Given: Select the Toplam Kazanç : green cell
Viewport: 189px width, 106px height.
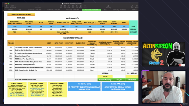Looking at the screenshot, I should (105, 80).
